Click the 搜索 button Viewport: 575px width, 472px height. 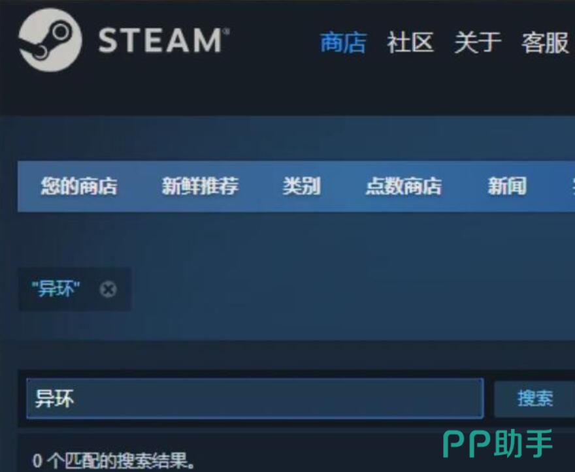tap(534, 399)
